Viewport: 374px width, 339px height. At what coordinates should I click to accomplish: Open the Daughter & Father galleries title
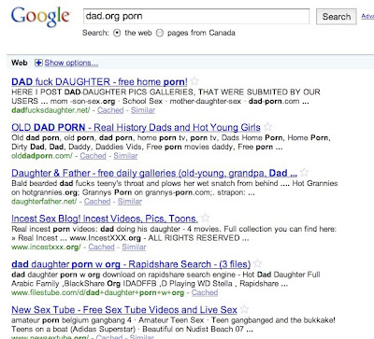tap(154, 173)
